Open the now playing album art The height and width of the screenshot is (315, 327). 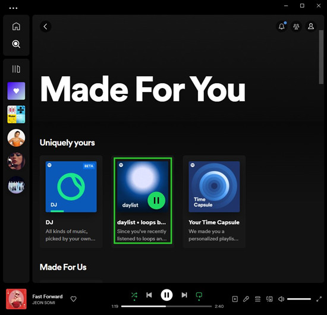(16, 299)
